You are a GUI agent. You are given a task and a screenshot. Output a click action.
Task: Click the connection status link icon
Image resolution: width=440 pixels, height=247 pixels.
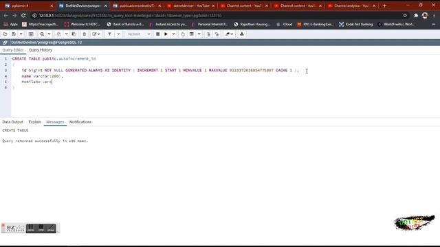point(5,43)
